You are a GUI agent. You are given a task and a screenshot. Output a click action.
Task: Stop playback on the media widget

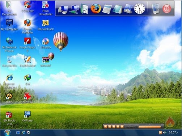click(x=114, y=126)
